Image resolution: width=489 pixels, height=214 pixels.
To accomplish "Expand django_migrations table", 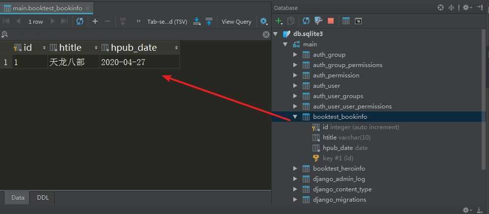I will [295, 199].
